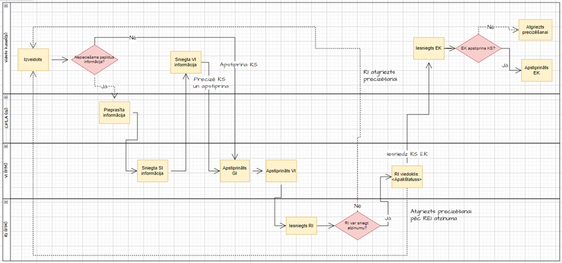Select the 'Apstiprināts GI' box
562x263 pixels.
pyautogui.click(x=235, y=171)
